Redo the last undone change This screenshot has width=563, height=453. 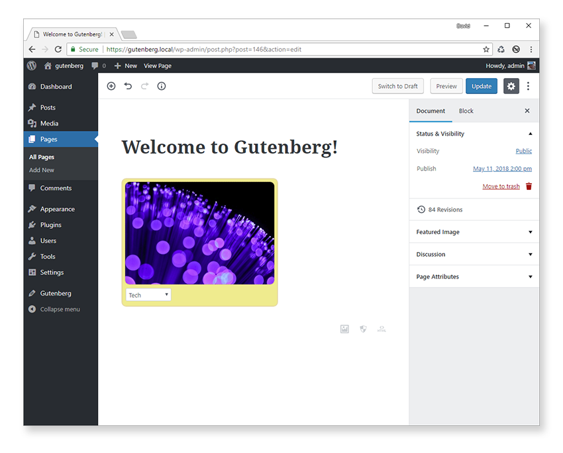pyautogui.click(x=144, y=86)
